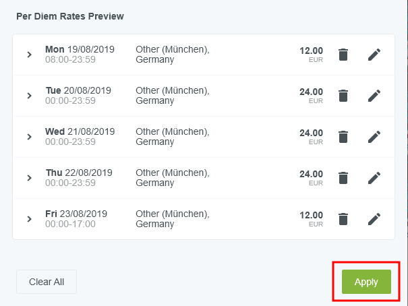Expand the Tue 20/08/2019 row details
This screenshot has height=306, width=408.
pyautogui.click(x=29, y=96)
